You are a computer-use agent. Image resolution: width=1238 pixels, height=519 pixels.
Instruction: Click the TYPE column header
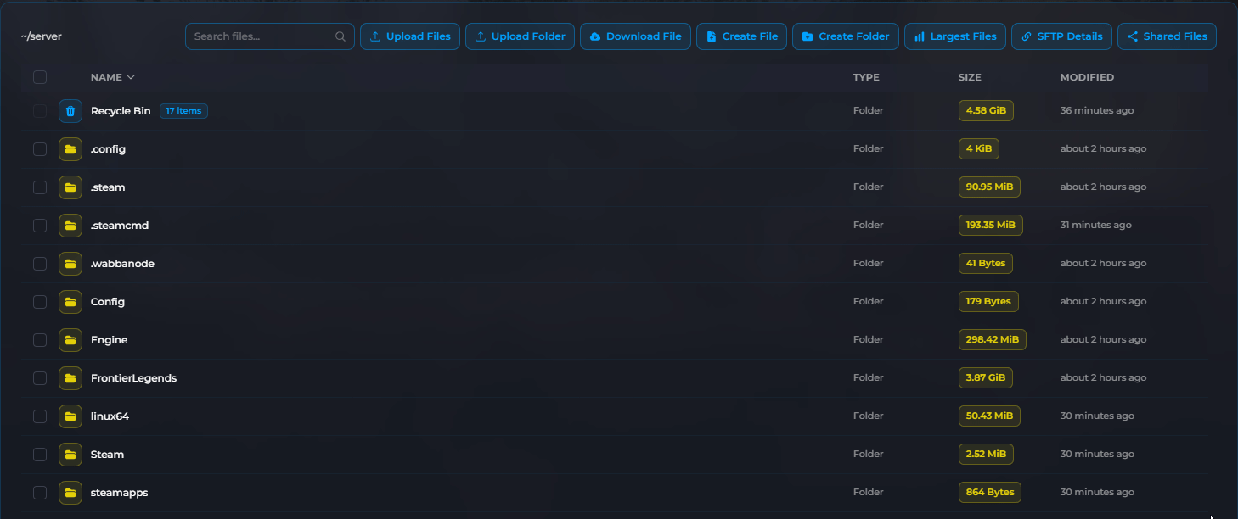click(866, 77)
